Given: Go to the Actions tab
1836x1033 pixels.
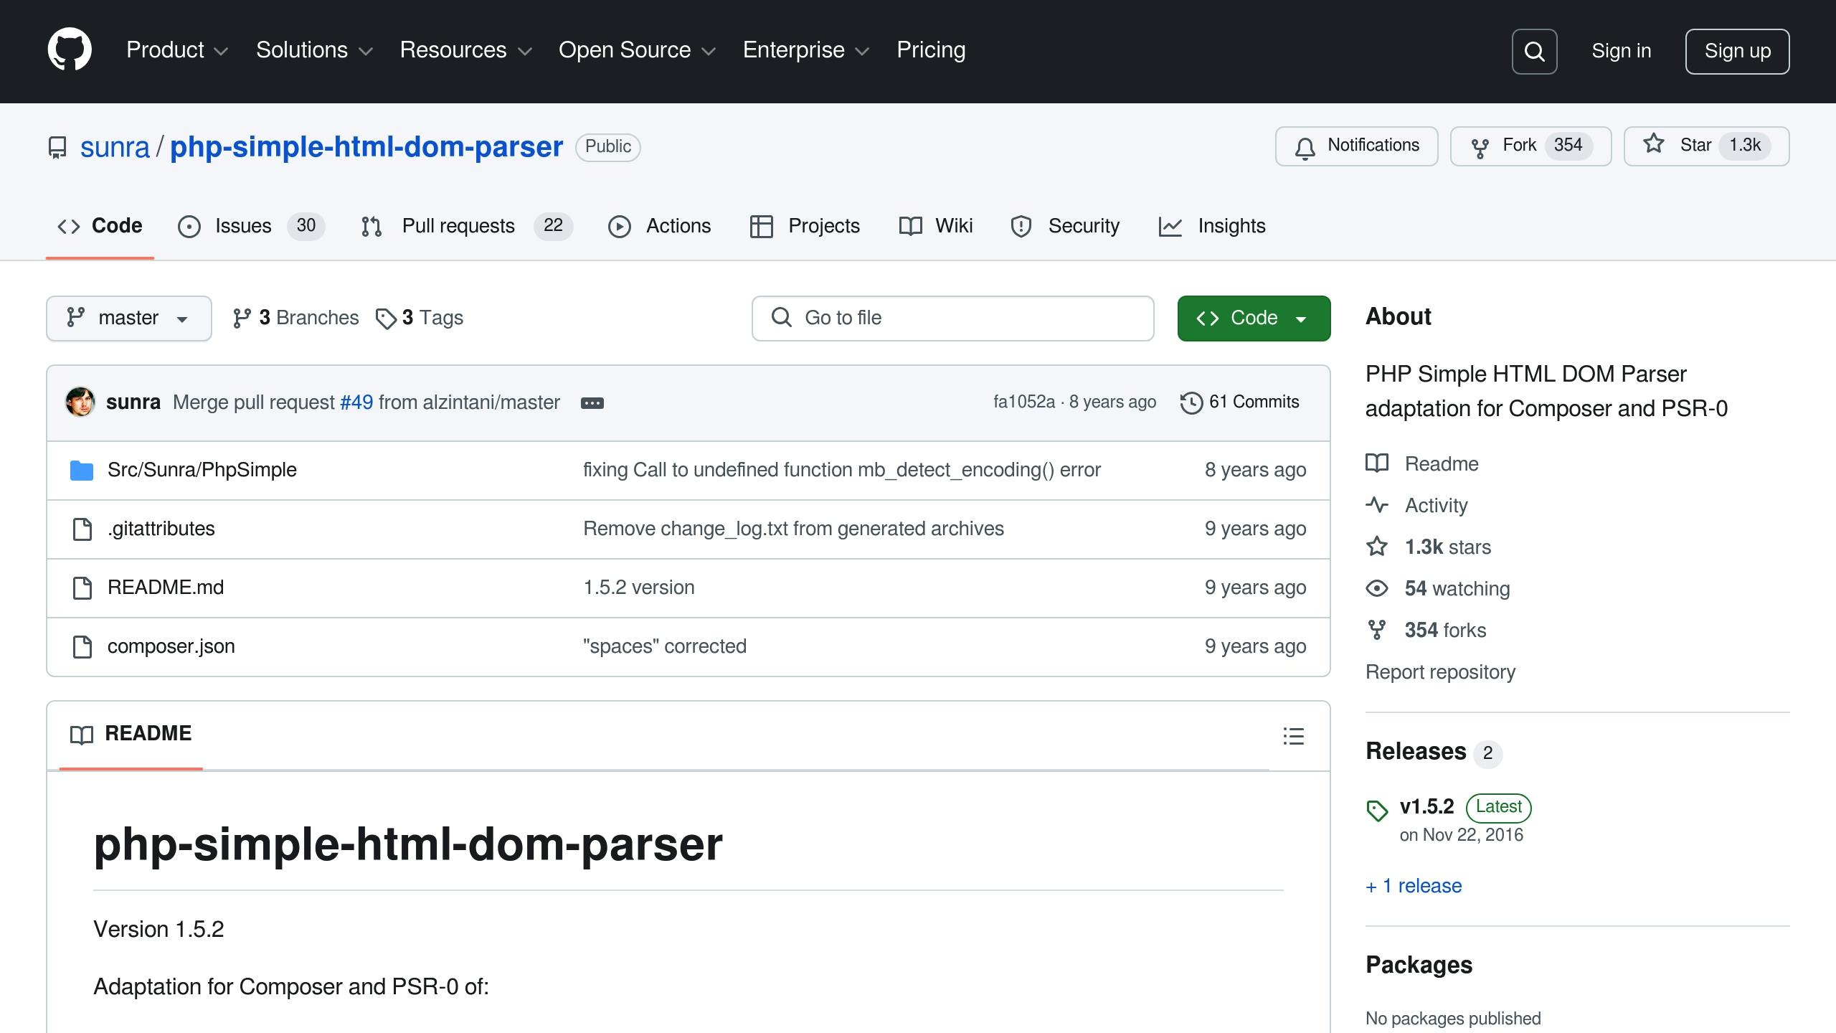Looking at the screenshot, I should [659, 226].
